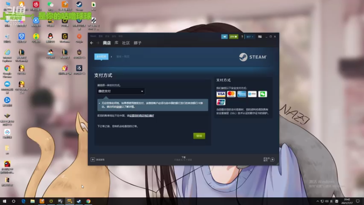Screen dimensions: 364x205
Task: Select the Steam desktop shortcut
Action: (79, 6)
